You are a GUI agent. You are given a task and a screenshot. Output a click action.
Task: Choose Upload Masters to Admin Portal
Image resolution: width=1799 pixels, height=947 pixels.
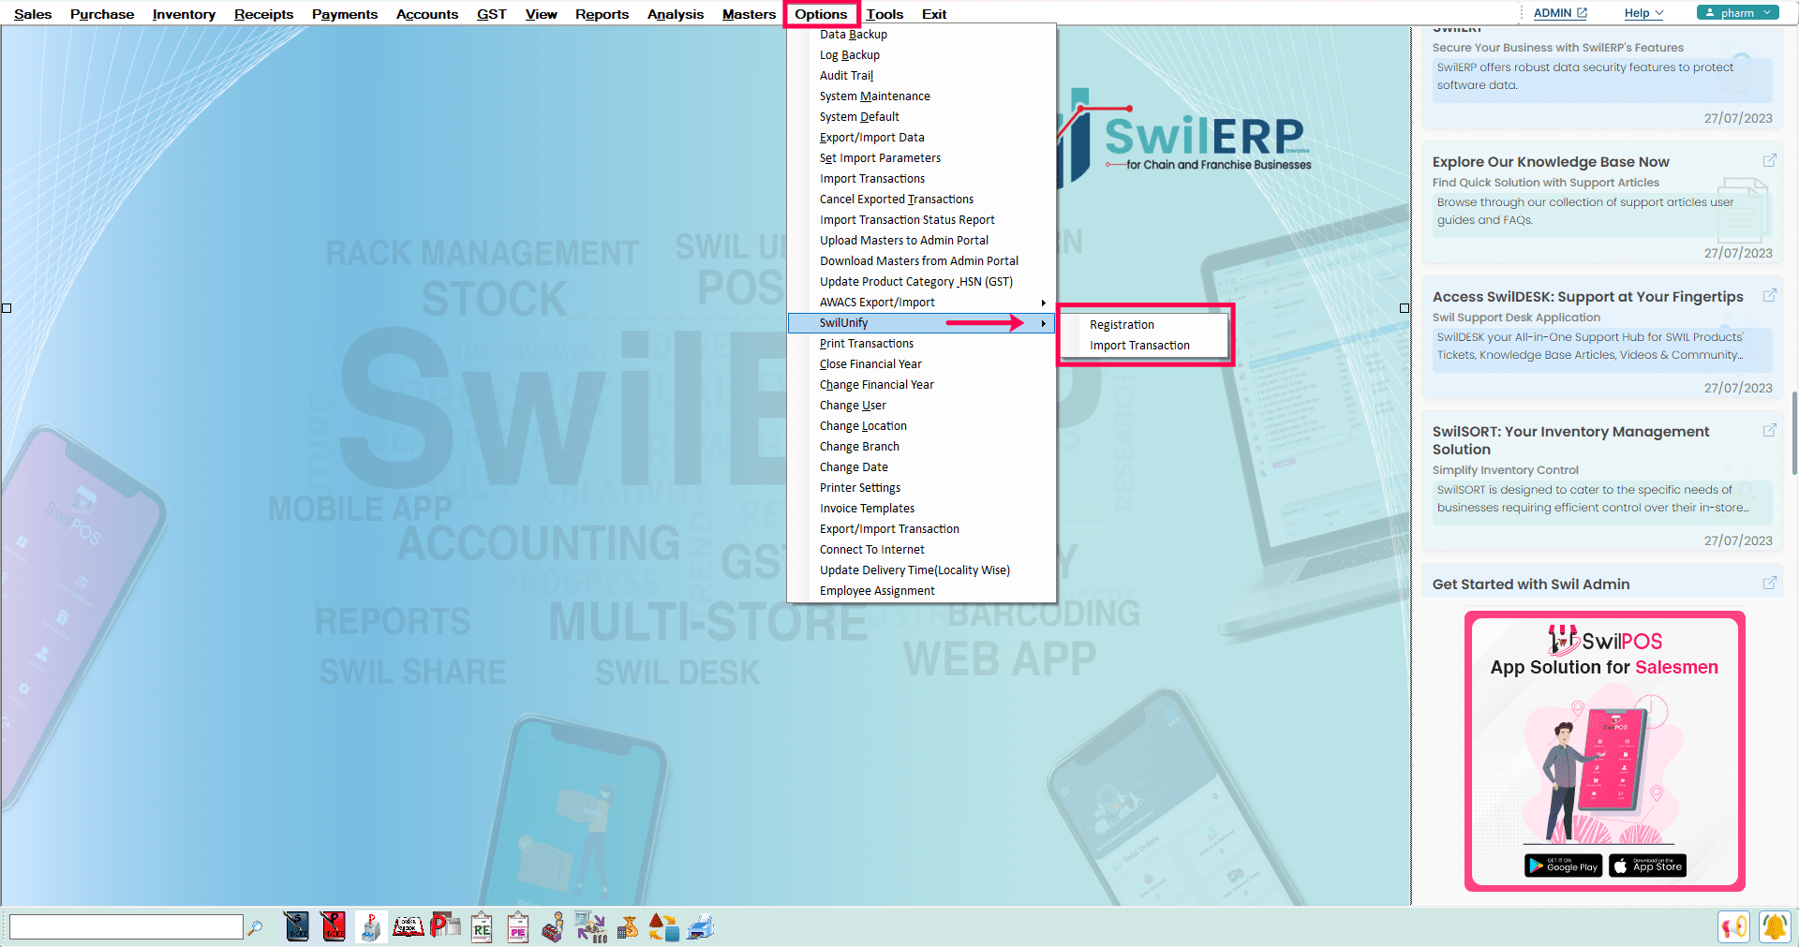point(921,241)
